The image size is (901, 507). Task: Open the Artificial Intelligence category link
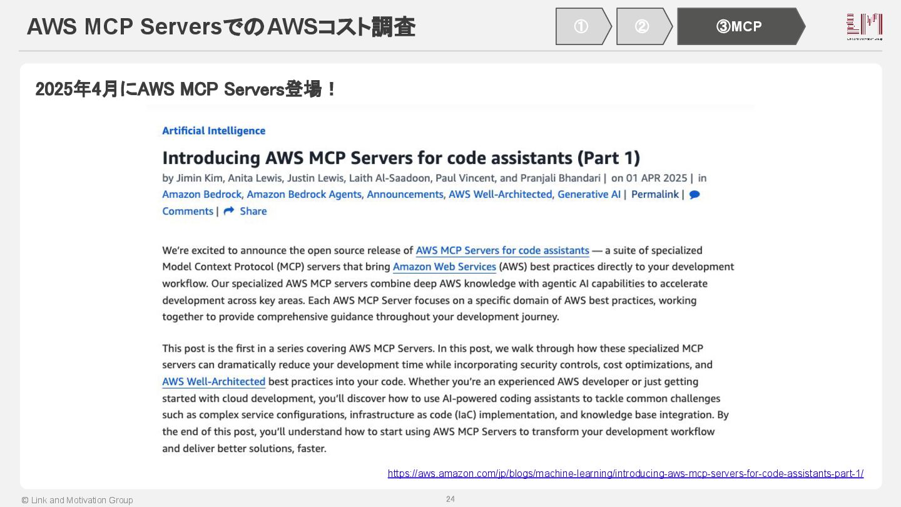(213, 131)
